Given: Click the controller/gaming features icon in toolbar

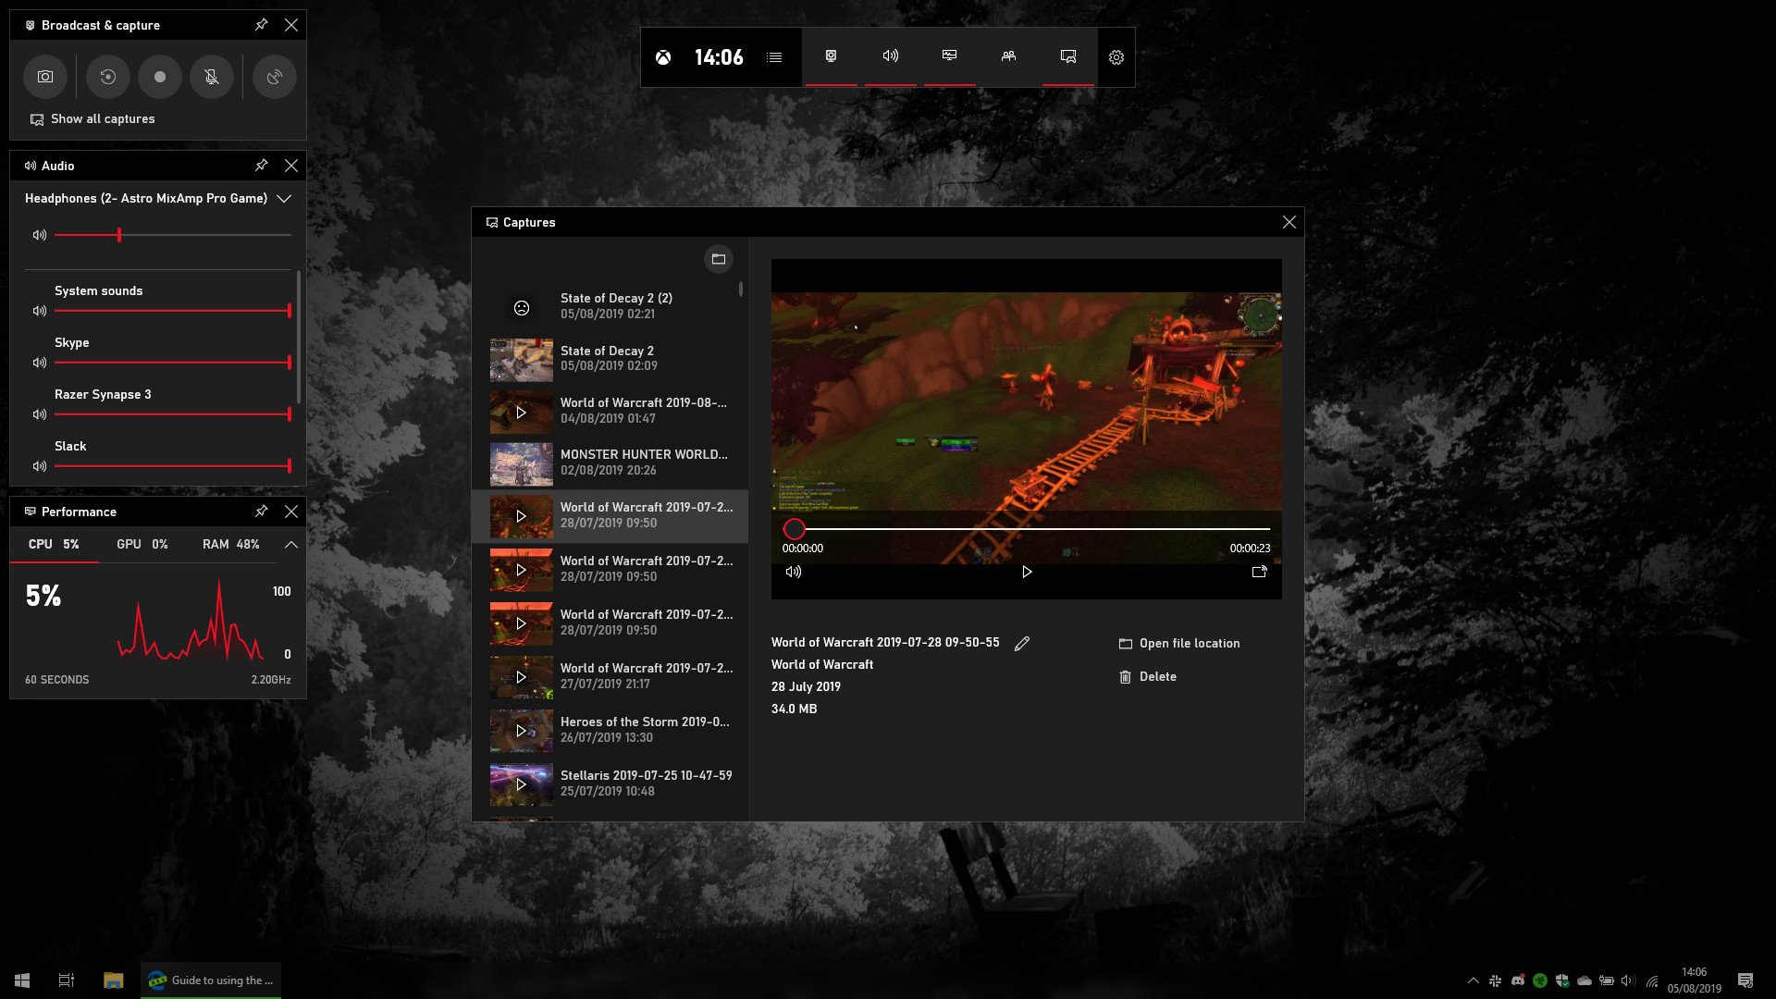Looking at the screenshot, I should 1067,56.
